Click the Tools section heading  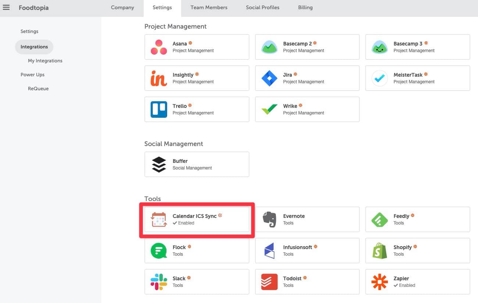point(152,199)
